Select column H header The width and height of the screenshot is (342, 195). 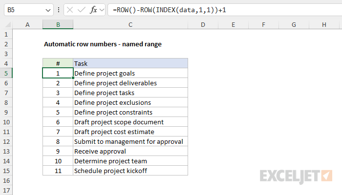tap(324, 24)
